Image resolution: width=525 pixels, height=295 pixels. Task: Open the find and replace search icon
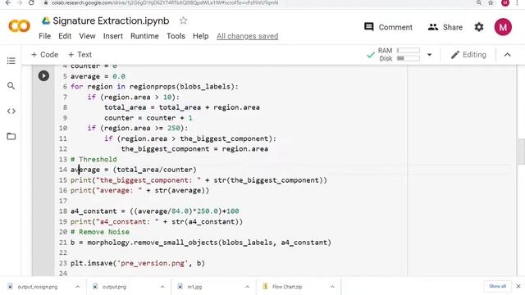tap(11, 86)
